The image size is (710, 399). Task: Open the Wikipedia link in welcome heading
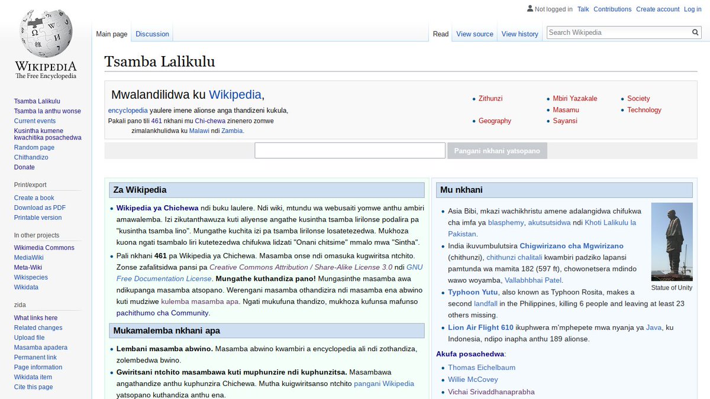click(x=235, y=95)
